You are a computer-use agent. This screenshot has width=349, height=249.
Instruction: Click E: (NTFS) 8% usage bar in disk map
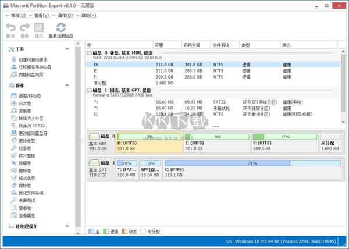(217, 137)
